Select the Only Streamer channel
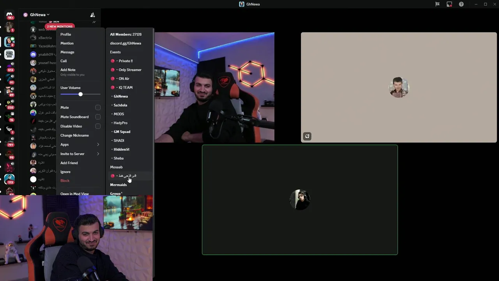 click(x=130, y=70)
